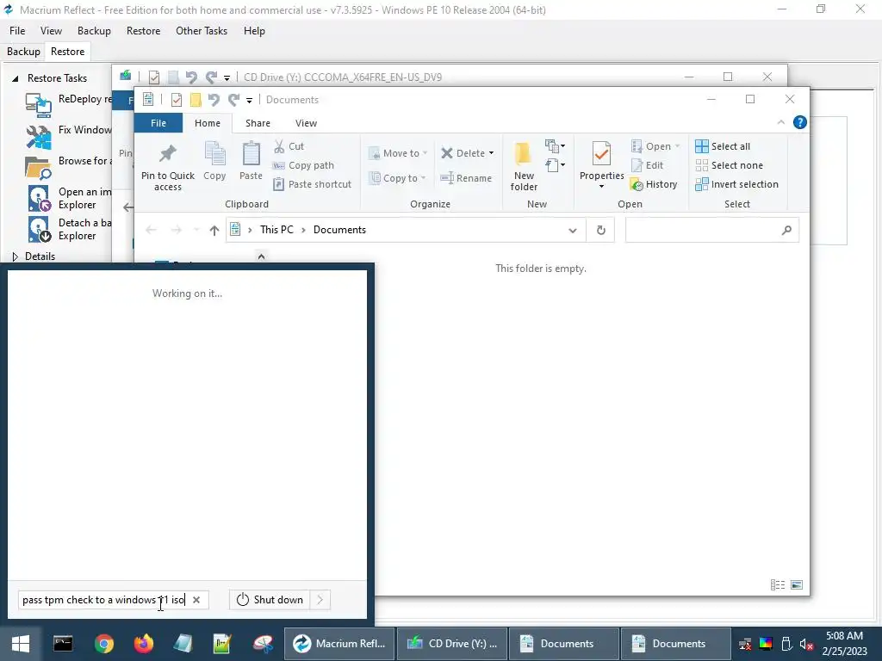The width and height of the screenshot is (882, 661).
Task: Click Fix Windows boot problems task
Action: coord(69,135)
